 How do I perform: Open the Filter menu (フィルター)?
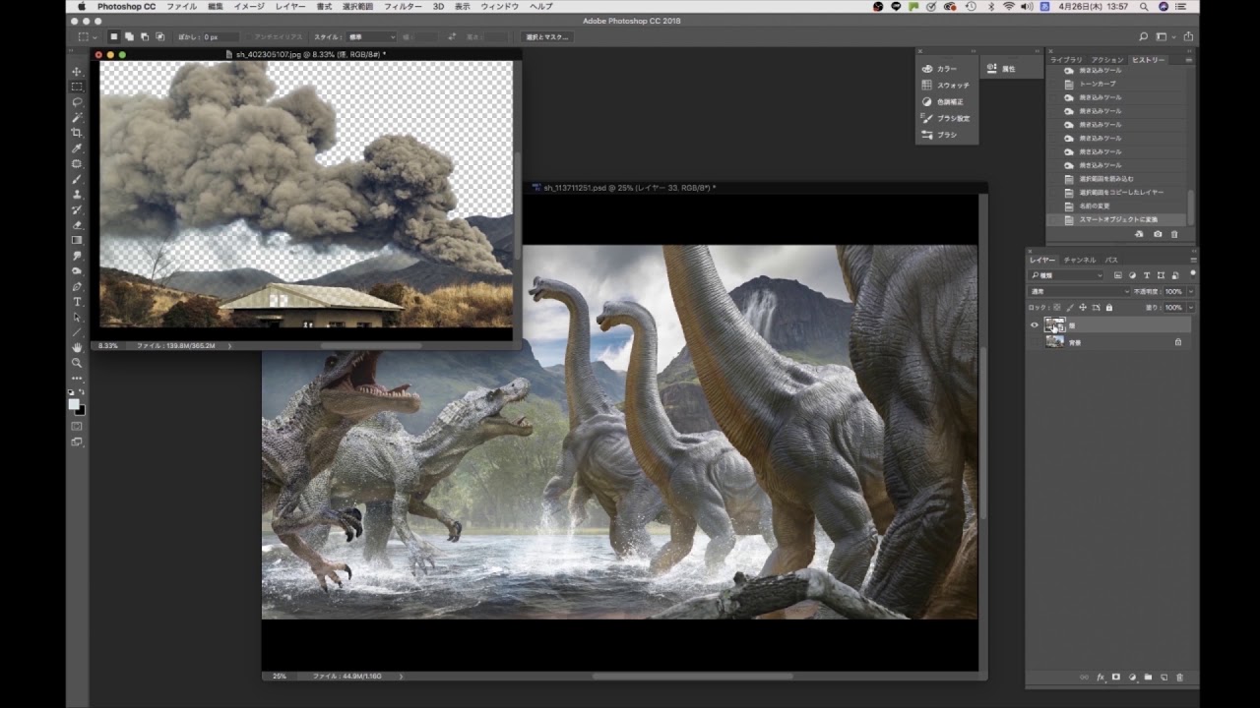403,7
